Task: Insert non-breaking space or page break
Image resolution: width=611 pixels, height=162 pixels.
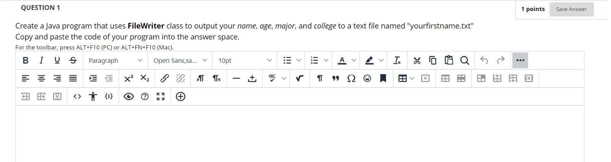Action: [x=252, y=78]
